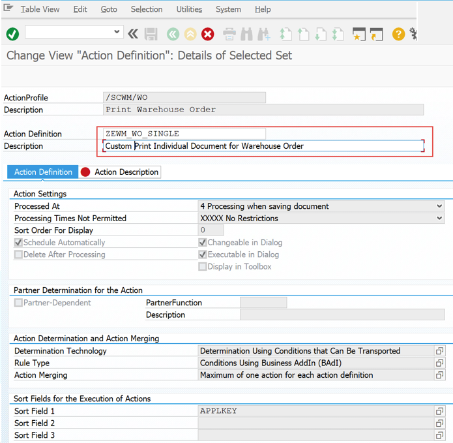Click the Print icon in toolbar
The image size is (453, 443).
[229, 34]
